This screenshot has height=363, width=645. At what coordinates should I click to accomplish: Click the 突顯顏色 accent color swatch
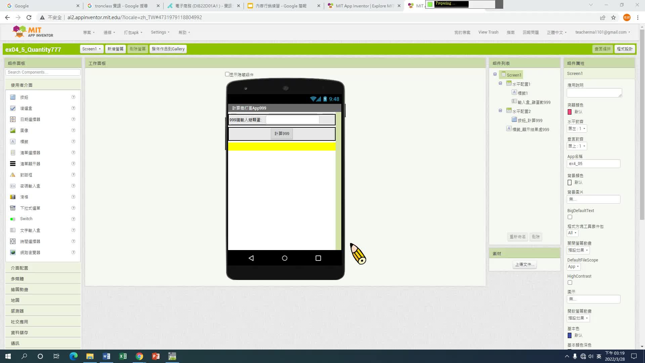(570, 112)
